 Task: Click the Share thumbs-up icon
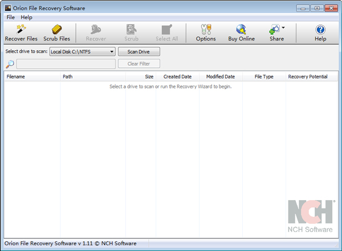click(x=274, y=30)
